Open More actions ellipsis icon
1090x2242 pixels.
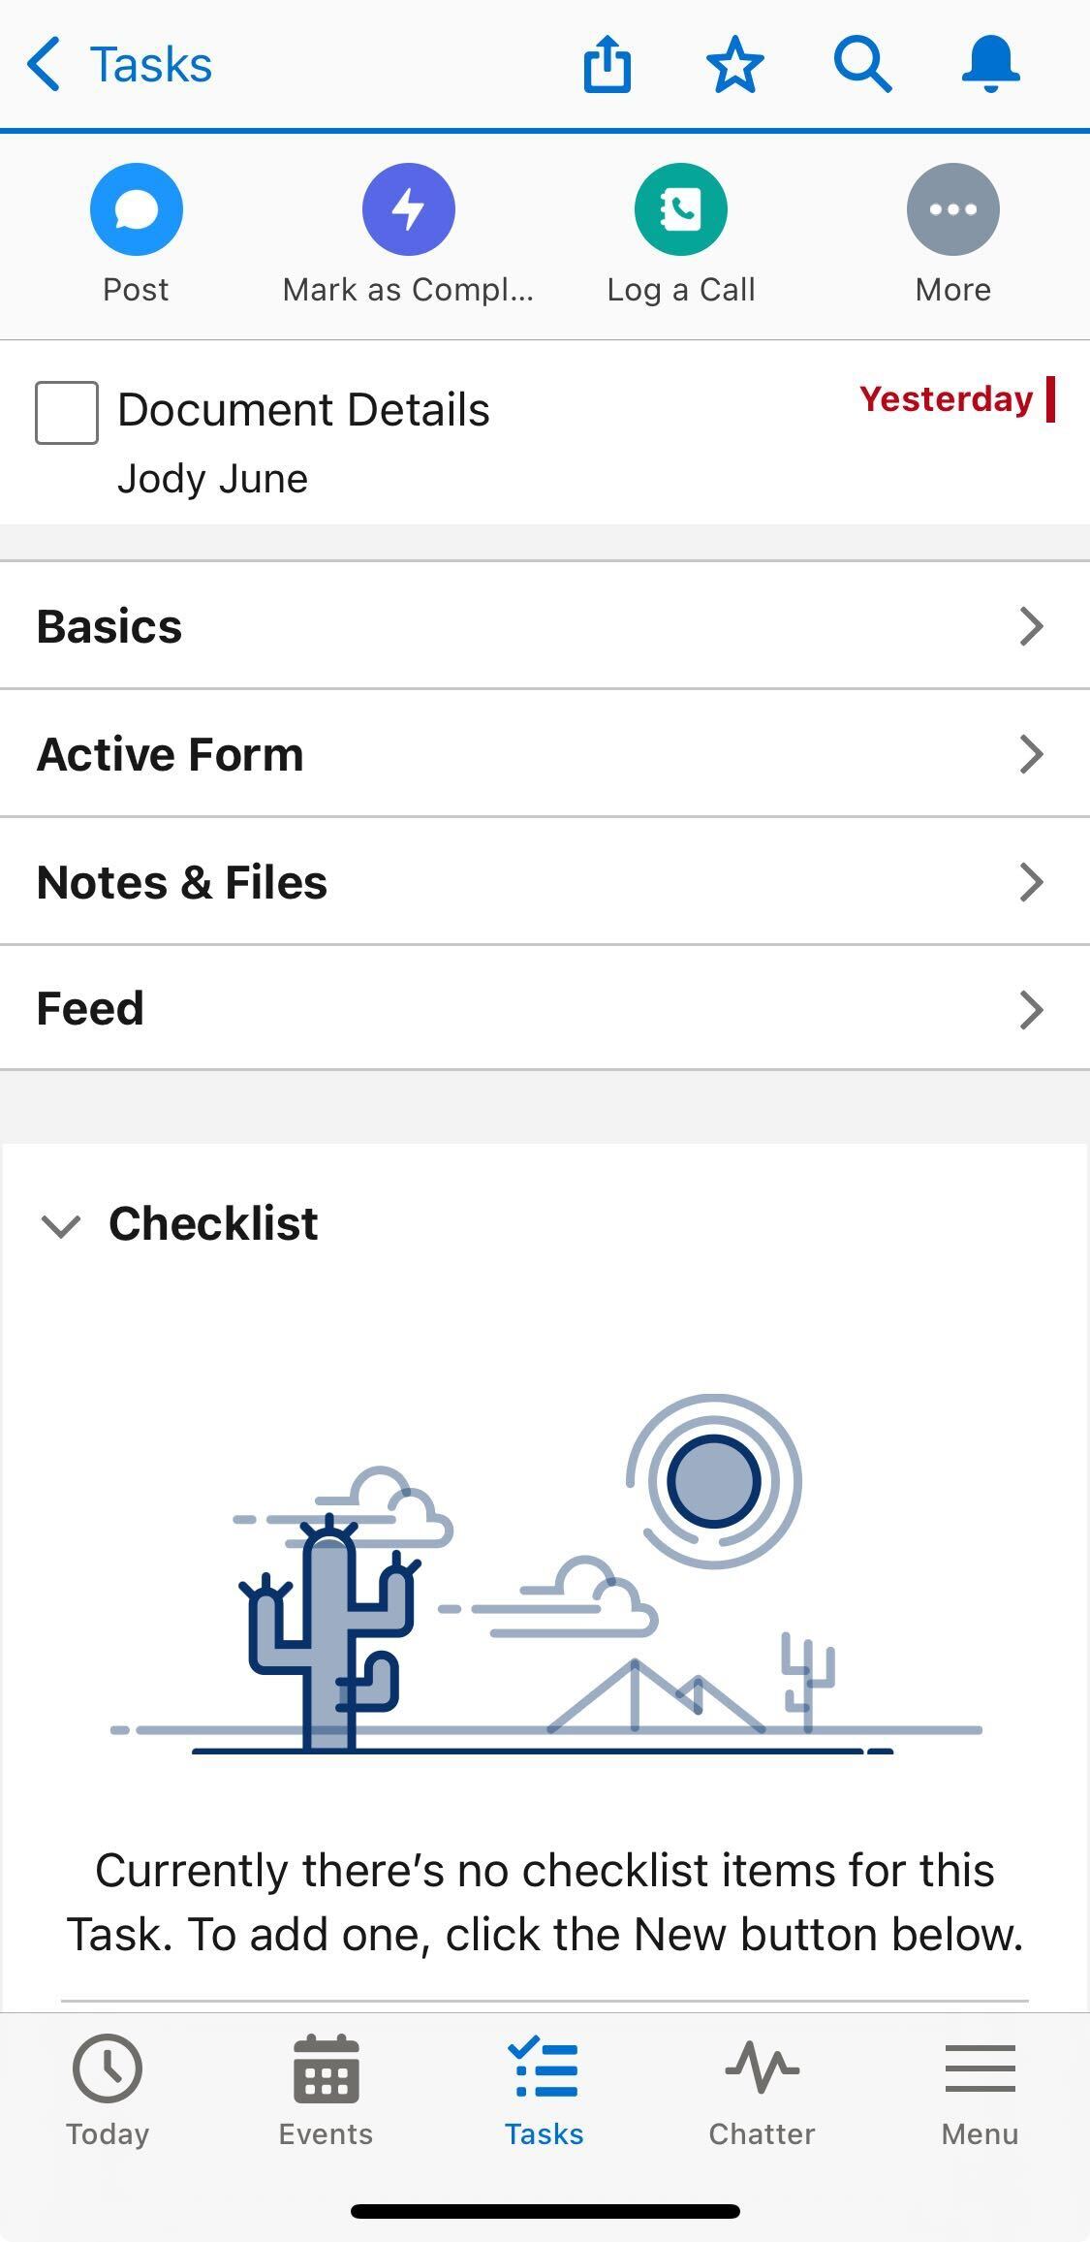coord(952,209)
